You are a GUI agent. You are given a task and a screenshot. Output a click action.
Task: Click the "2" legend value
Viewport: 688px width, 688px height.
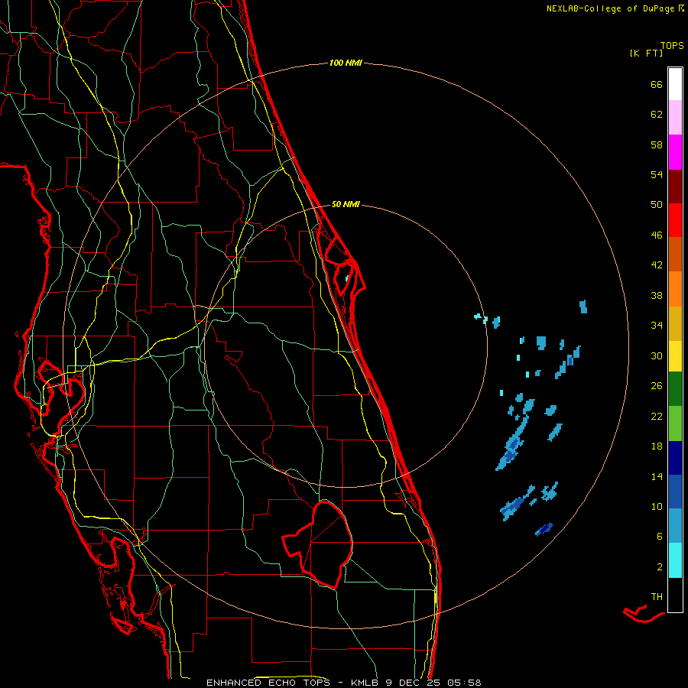[x=660, y=567]
